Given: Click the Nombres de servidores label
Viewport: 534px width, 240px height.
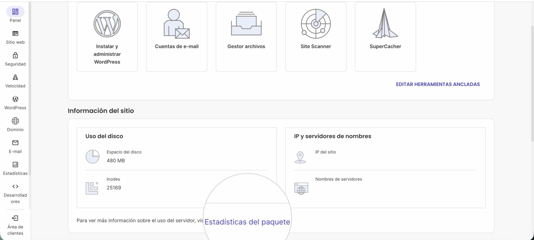Looking at the screenshot, I should [338, 179].
